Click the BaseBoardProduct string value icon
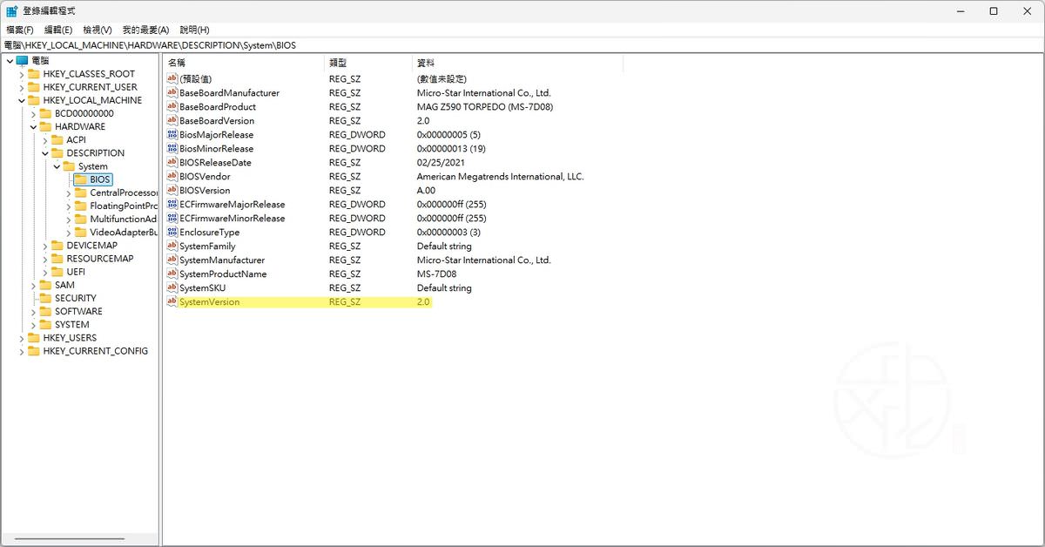 point(172,106)
